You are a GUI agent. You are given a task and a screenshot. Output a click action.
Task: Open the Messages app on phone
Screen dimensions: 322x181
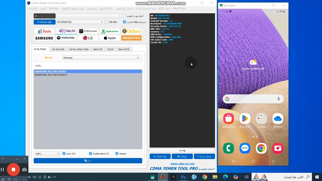point(245,148)
